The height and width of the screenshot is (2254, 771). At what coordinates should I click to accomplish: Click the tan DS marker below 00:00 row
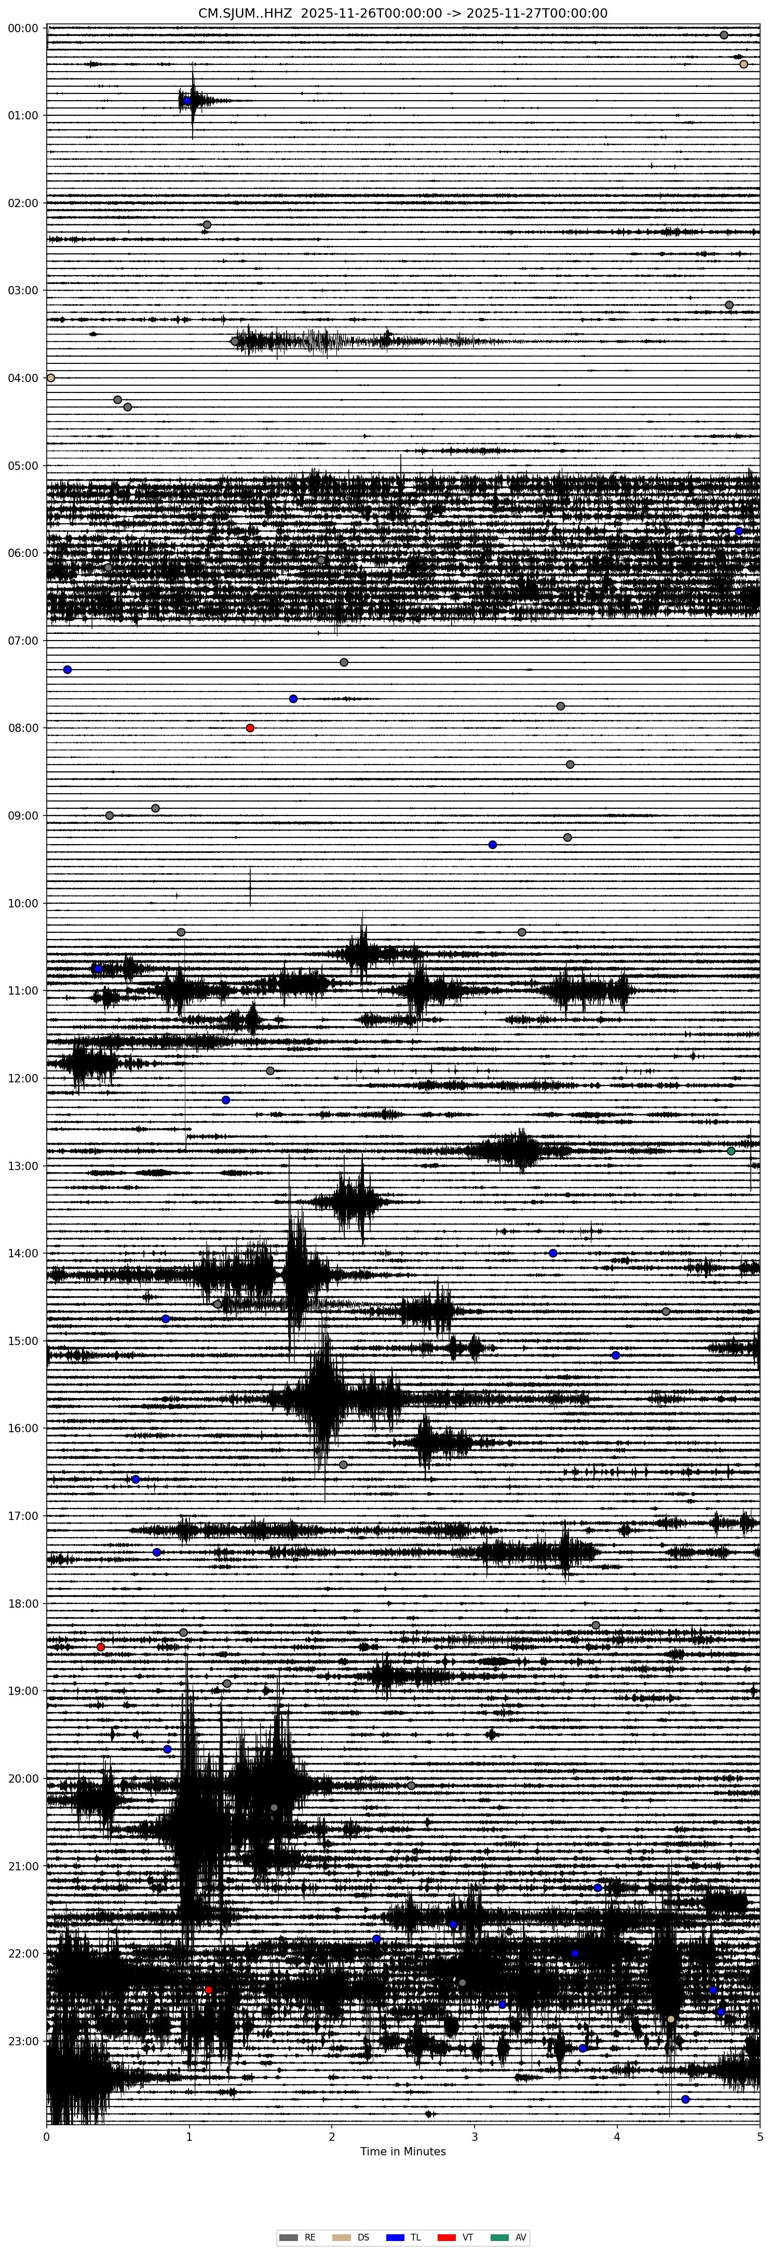pos(744,64)
